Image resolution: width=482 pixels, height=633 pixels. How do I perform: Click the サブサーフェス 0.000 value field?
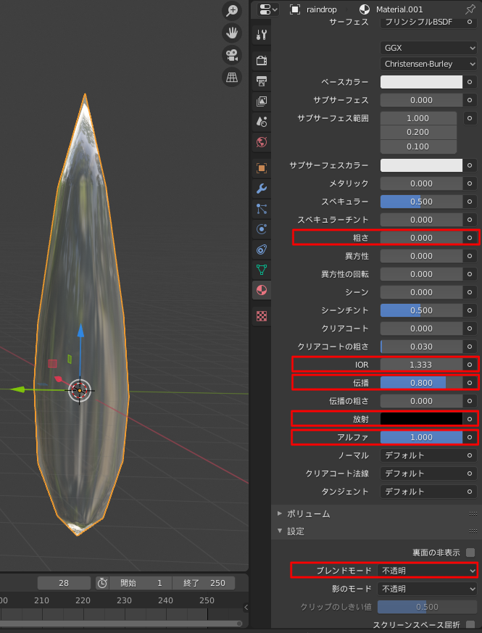coord(421,100)
